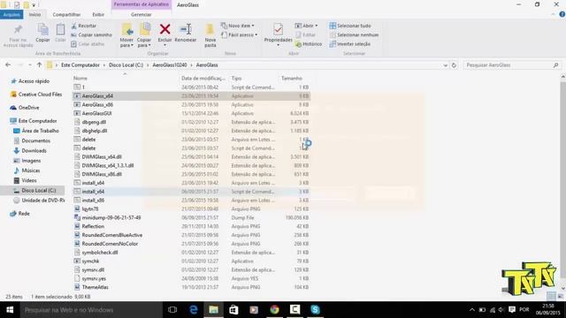The image size is (566, 318).
Task: Click Este Computador in address path
Action: click(x=80, y=64)
